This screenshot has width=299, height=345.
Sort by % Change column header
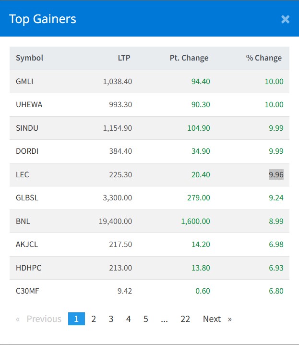[264, 58]
